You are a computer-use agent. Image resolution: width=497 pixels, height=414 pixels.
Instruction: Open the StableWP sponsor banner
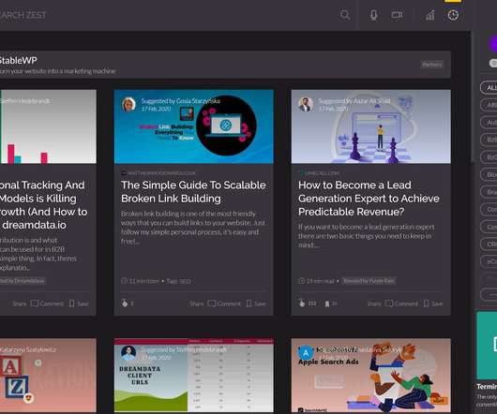pyautogui.click(x=225, y=65)
